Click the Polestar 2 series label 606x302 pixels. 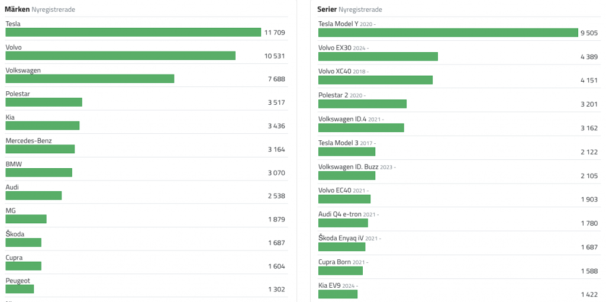pos(333,95)
